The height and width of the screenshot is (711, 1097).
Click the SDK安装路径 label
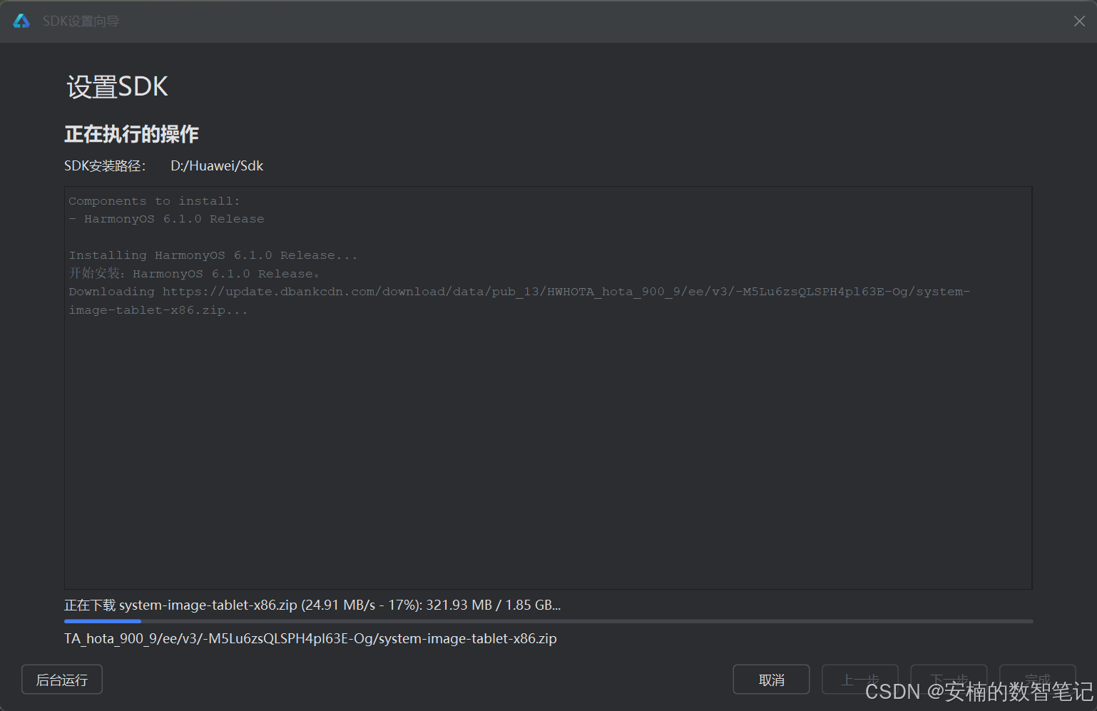click(x=105, y=166)
